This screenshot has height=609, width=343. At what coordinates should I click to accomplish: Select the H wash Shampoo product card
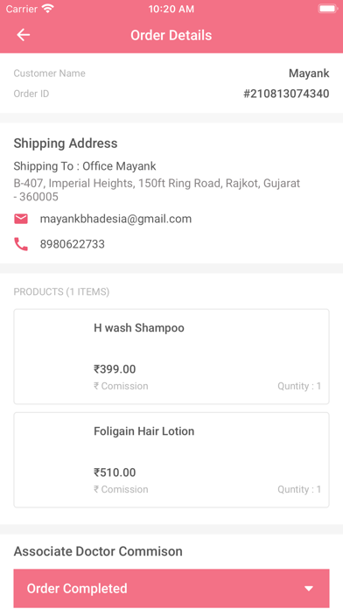(171, 356)
